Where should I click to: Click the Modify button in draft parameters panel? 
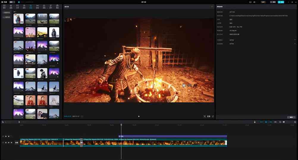coord(291,117)
